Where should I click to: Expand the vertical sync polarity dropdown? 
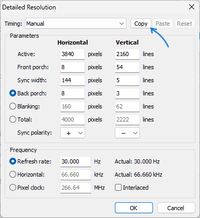[127, 133]
